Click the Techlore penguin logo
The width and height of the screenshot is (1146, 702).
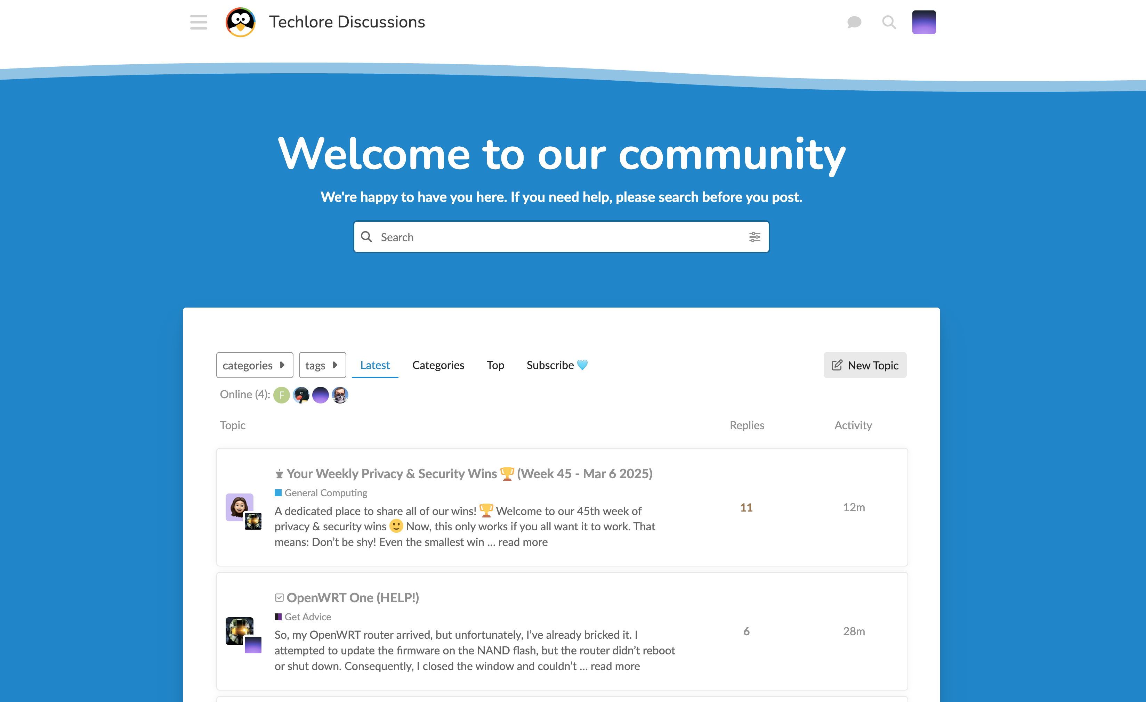(x=241, y=22)
